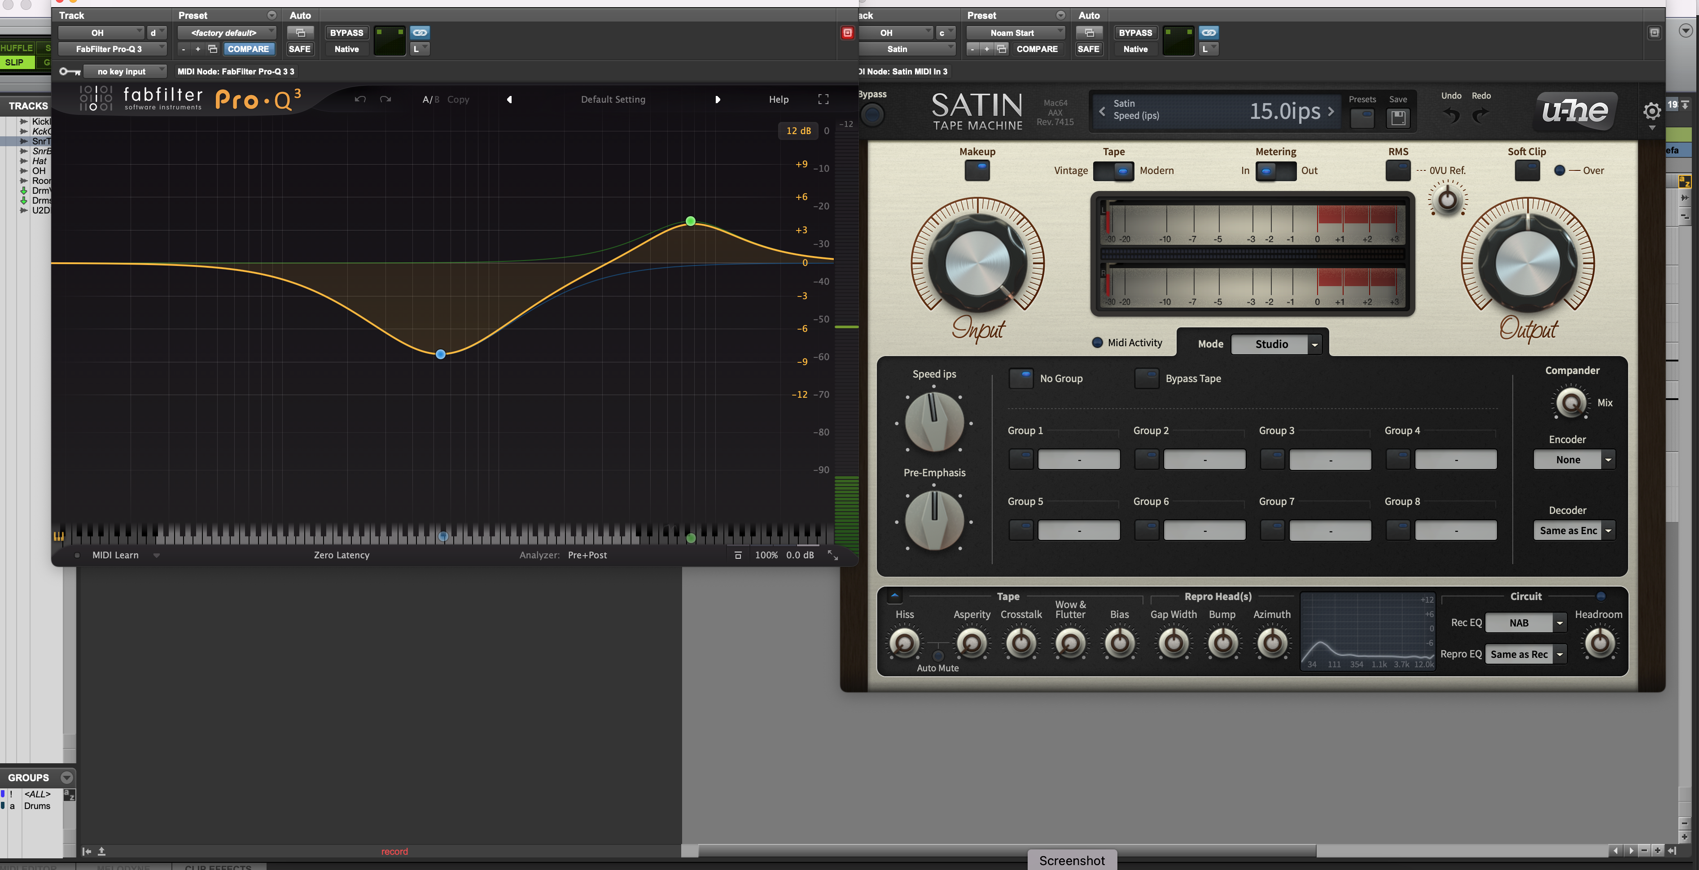This screenshot has width=1699, height=870.
Task: Toggle the RMS switch
Action: pos(1397,171)
